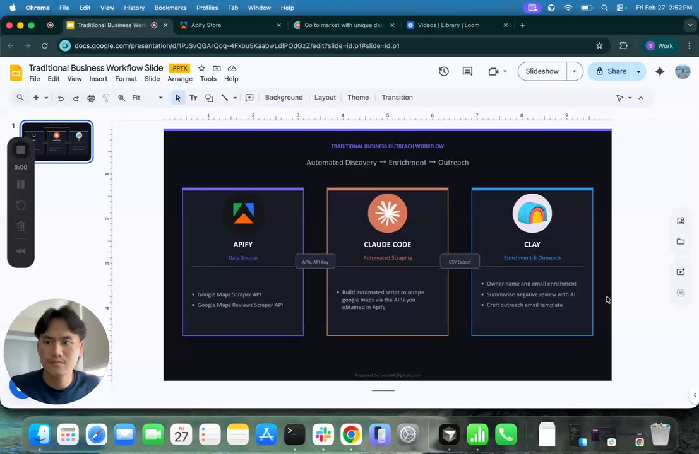Select the Shape tool
Viewport: 699px width, 454px height.
point(208,98)
